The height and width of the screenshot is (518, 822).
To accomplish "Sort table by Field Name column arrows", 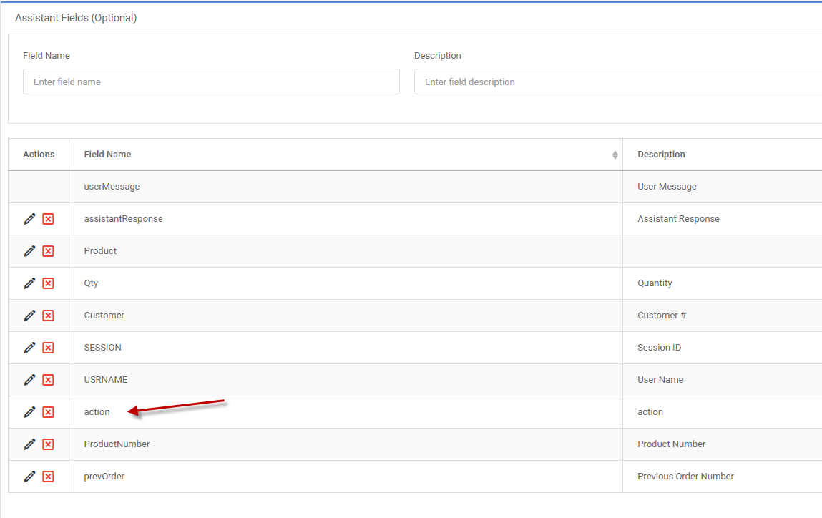I will tap(615, 155).
